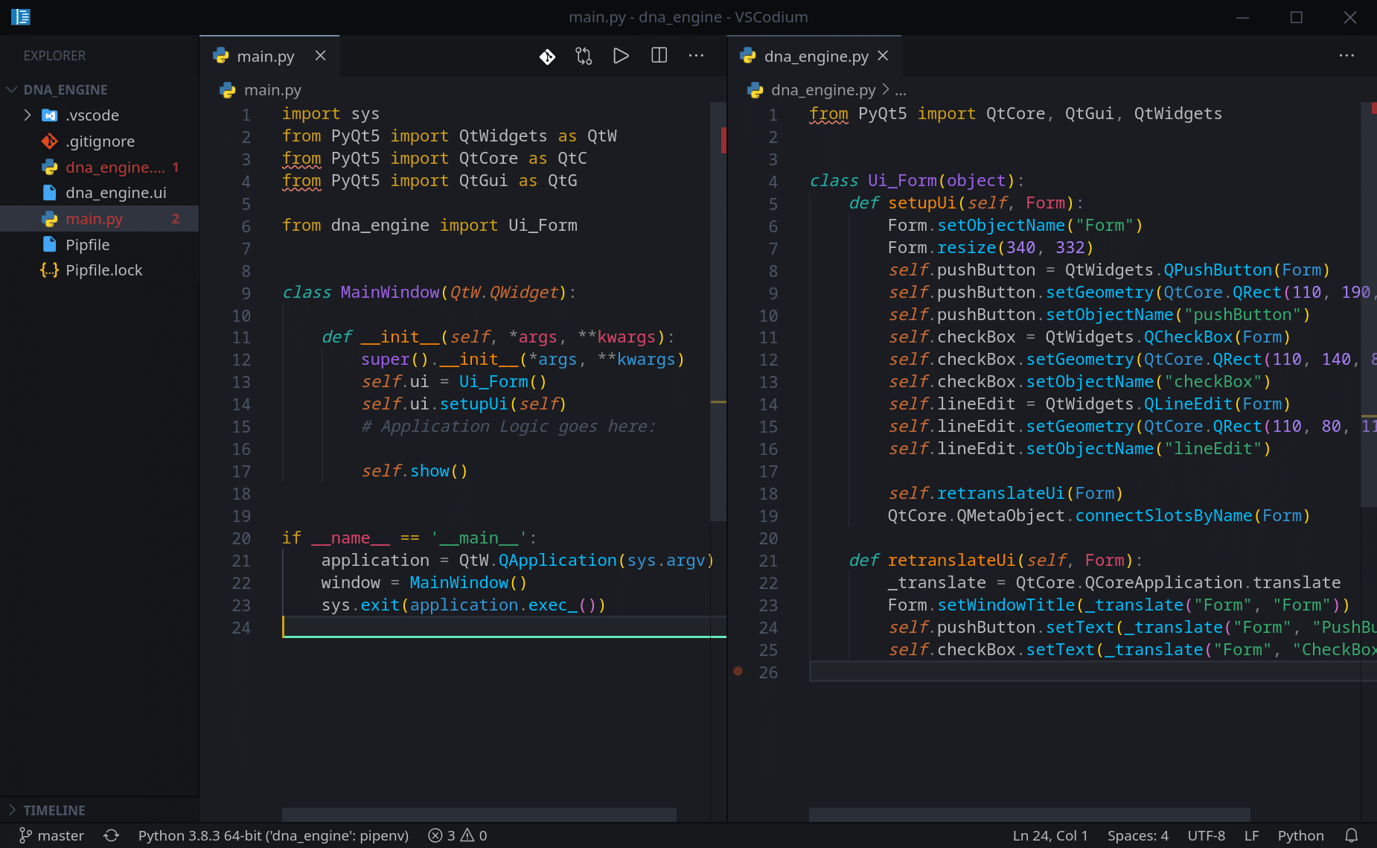Screen dimensions: 1377x848
Task: Open more actions menu in the left editor
Action: [696, 56]
